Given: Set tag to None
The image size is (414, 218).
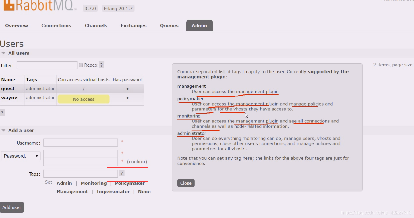Looking at the screenshot, I should [144, 192].
